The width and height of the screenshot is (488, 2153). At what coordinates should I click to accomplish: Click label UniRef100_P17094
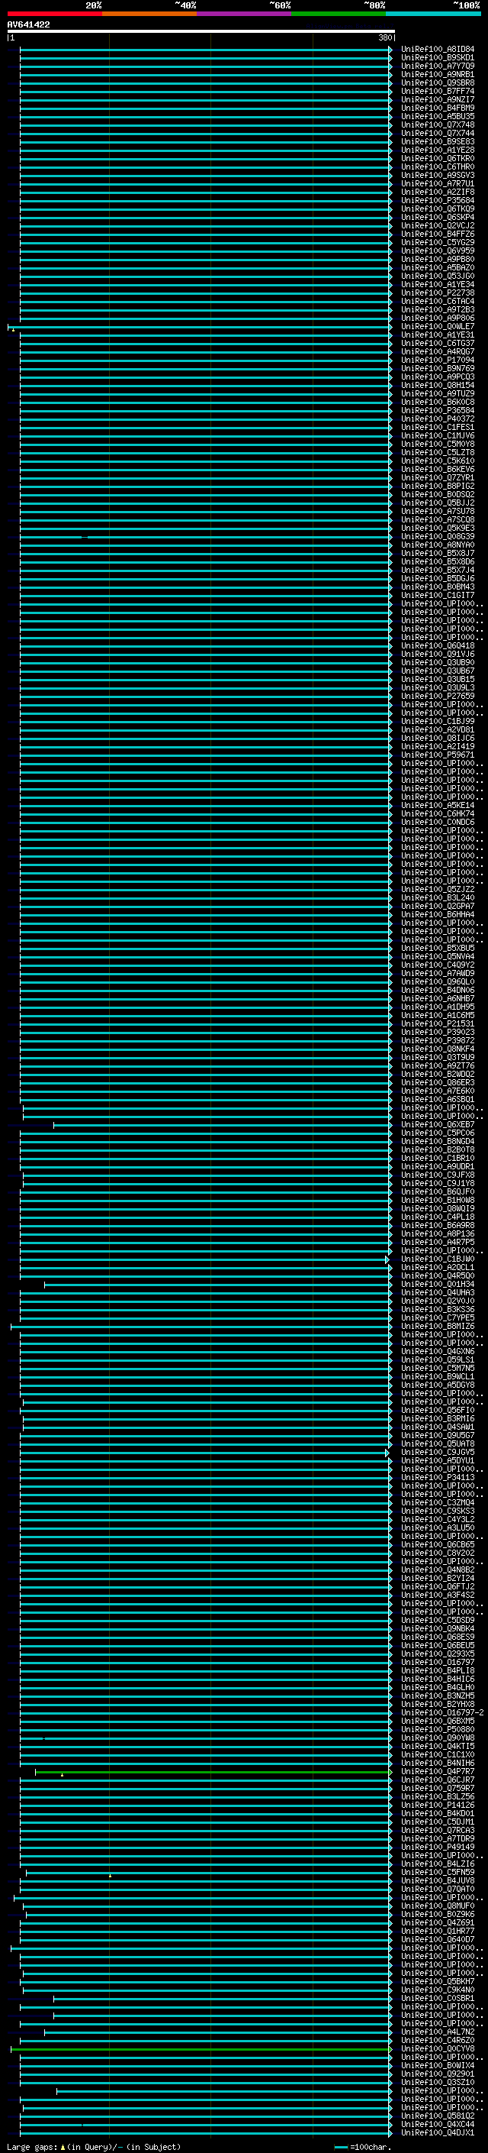pyautogui.click(x=438, y=360)
